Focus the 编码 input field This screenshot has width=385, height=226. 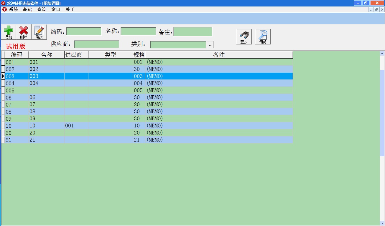(84, 31)
